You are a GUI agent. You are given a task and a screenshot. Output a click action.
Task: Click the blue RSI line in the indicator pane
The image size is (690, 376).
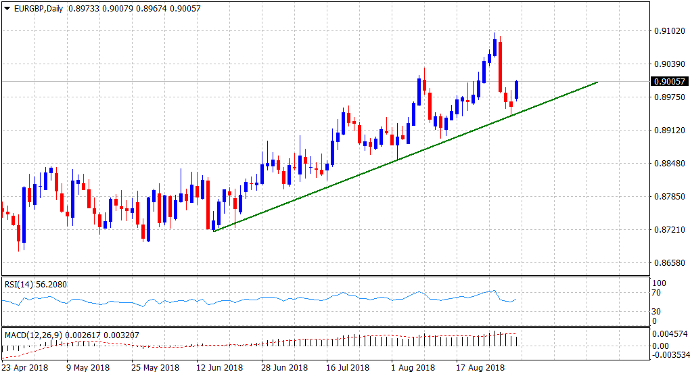click(271, 298)
